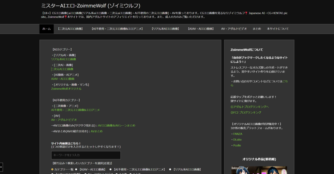Click the オリジナル作品(新着順) thumbnail image

[259, 170]
